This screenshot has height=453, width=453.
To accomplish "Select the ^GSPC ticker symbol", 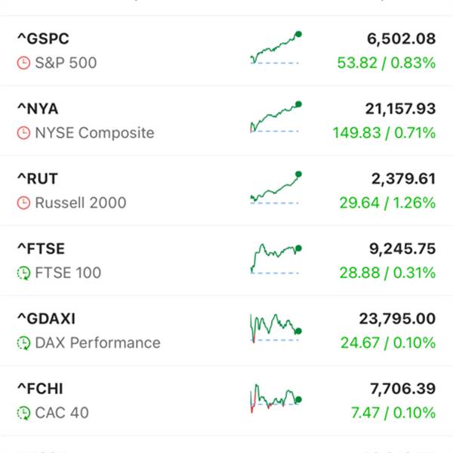I will pos(43,39).
